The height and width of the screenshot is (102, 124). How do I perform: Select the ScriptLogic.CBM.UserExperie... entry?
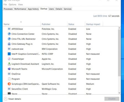(26, 84)
